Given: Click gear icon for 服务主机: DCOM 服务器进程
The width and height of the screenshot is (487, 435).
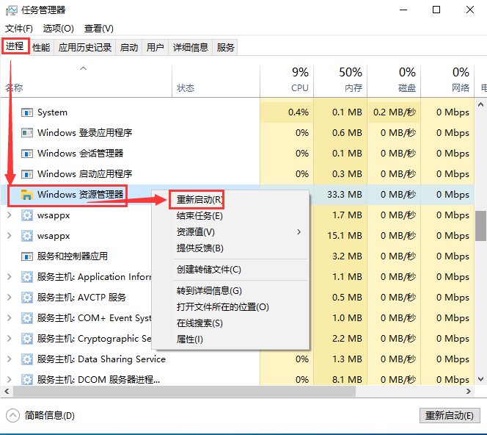Looking at the screenshot, I should (x=27, y=380).
